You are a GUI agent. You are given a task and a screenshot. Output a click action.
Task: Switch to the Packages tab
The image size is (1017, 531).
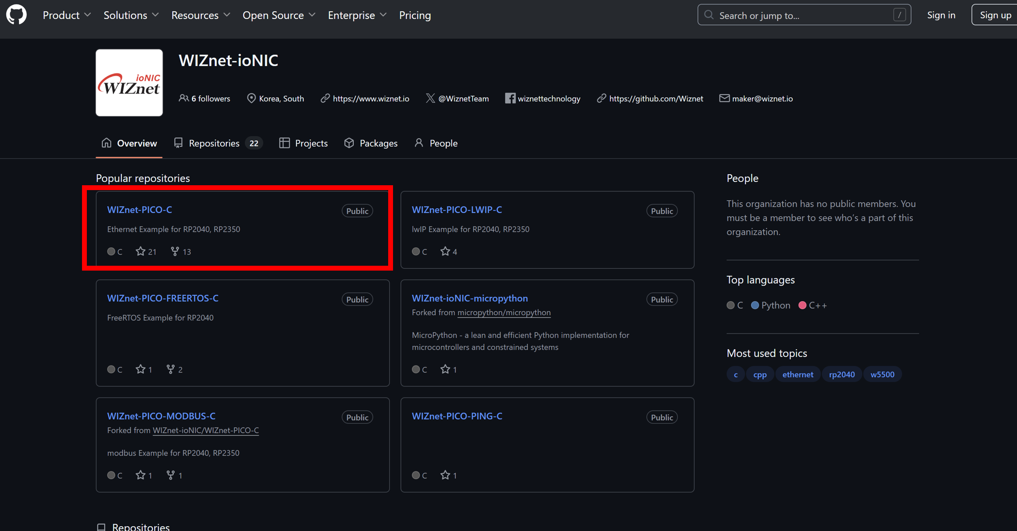click(x=371, y=143)
